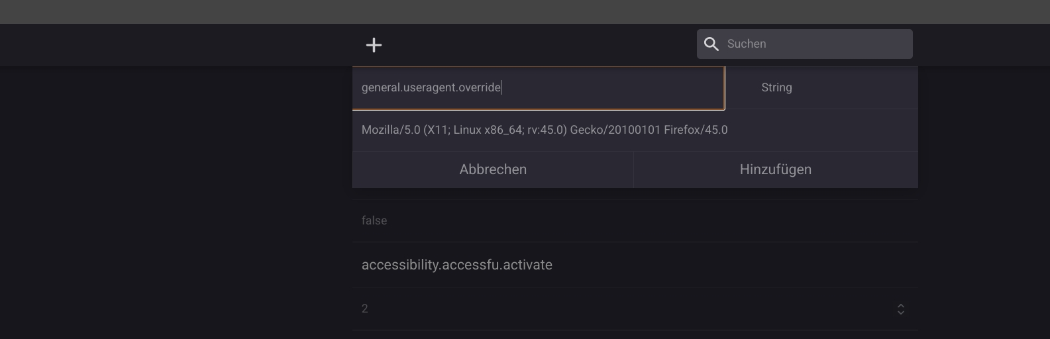Image resolution: width=1050 pixels, height=339 pixels.
Task: Click the gray bar at the window top
Action: (525, 11)
